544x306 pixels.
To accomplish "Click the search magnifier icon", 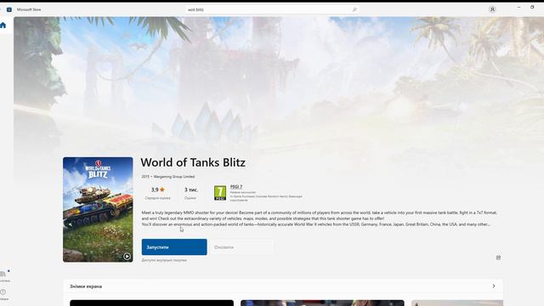I will pos(354,9).
